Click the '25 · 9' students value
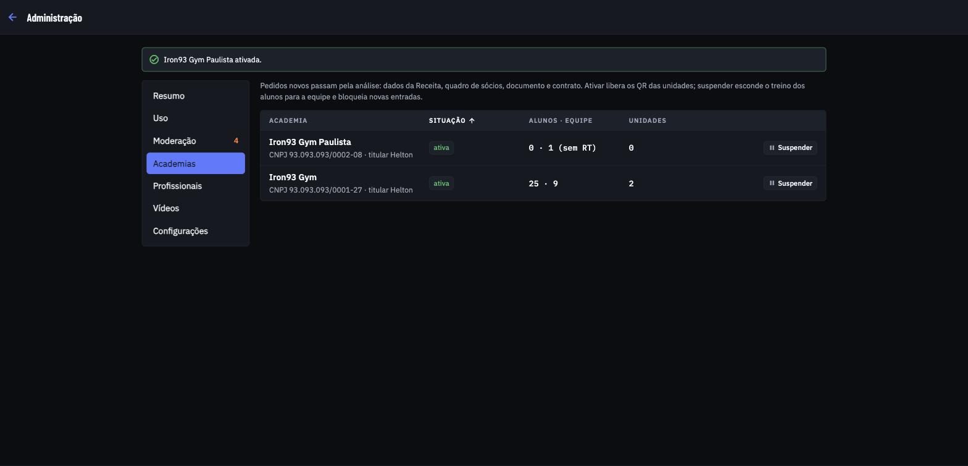Image resolution: width=968 pixels, height=466 pixels. coord(543,183)
